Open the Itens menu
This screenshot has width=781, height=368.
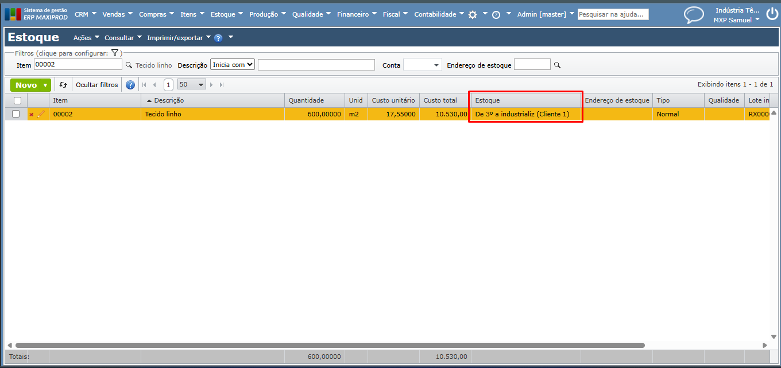tap(192, 14)
